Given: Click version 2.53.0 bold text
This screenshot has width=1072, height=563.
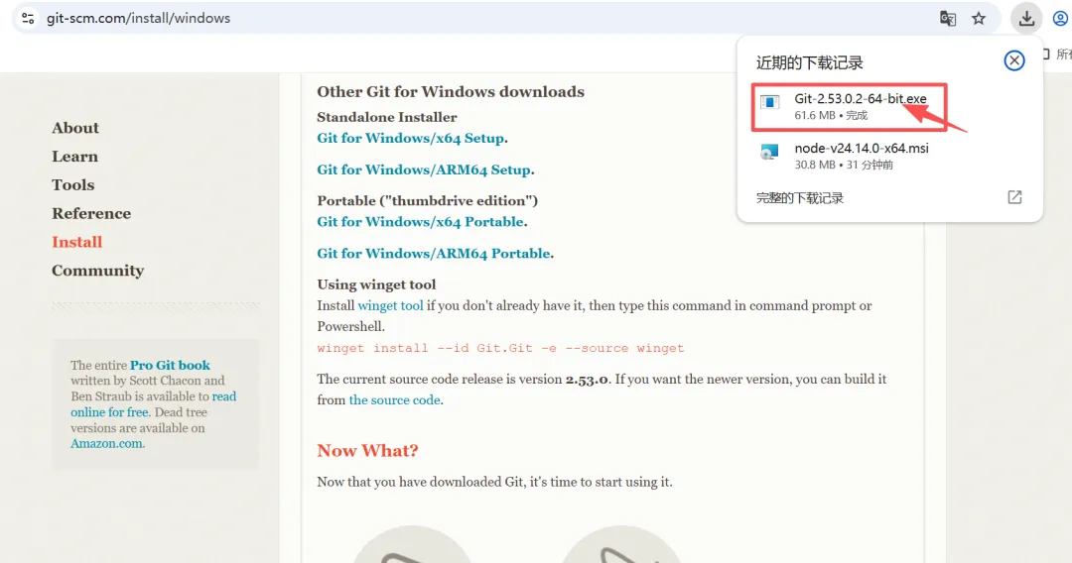Looking at the screenshot, I should tap(587, 380).
